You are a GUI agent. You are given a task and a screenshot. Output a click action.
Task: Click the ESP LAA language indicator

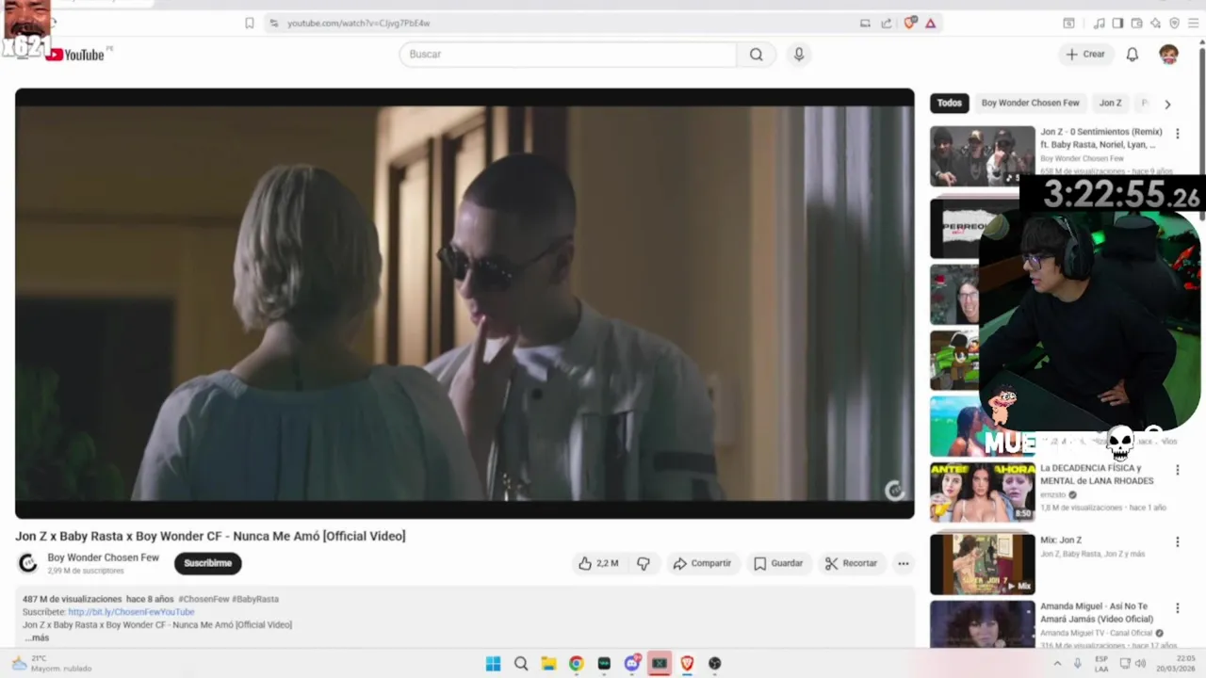[1101, 664]
